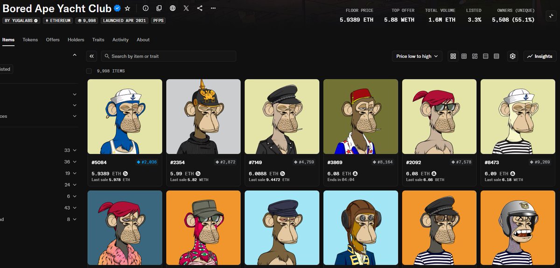Go to the Holders tab

pos(76,40)
